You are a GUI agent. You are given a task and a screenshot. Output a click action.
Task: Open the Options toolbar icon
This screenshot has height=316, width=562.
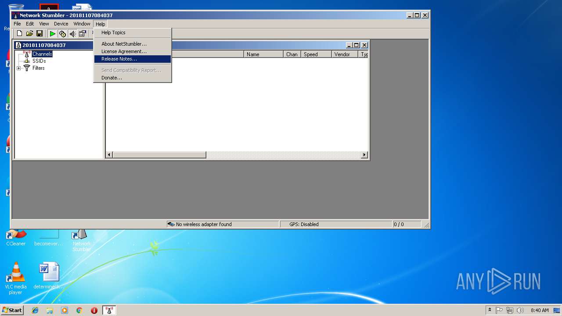click(x=82, y=34)
